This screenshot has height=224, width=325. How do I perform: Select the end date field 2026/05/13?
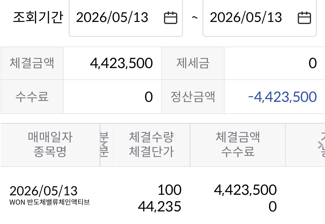(x=259, y=18)
